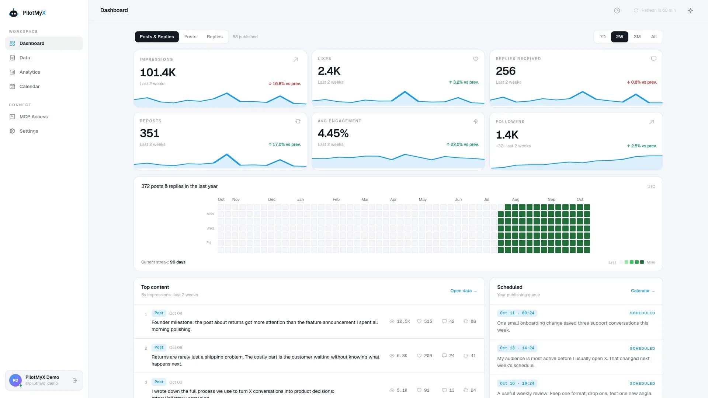The width and height of the screenshot is (708, 398).
Task: Click the lightning icon on Avg Engagement
Action: click(476, 121)
